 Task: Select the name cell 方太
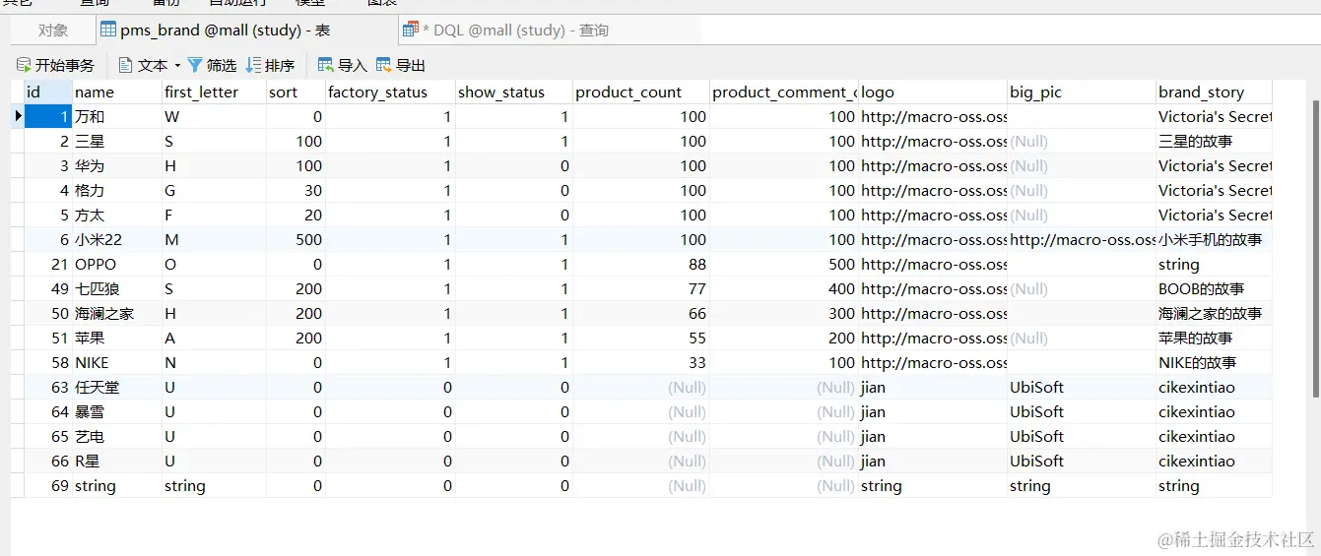[117, 215]
